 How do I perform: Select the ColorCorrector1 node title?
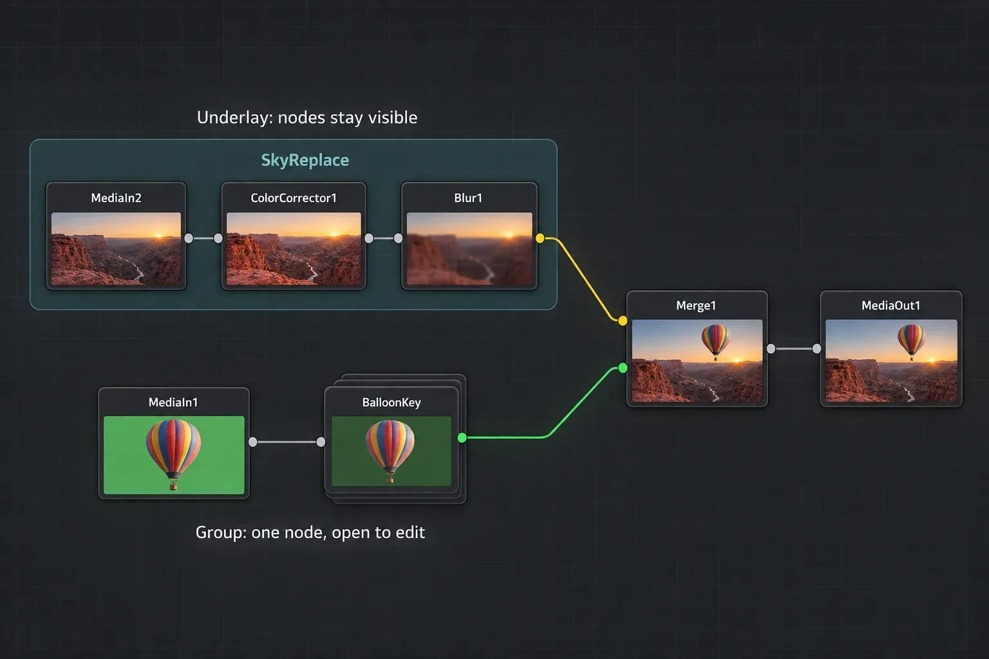(x=294, y=198)
